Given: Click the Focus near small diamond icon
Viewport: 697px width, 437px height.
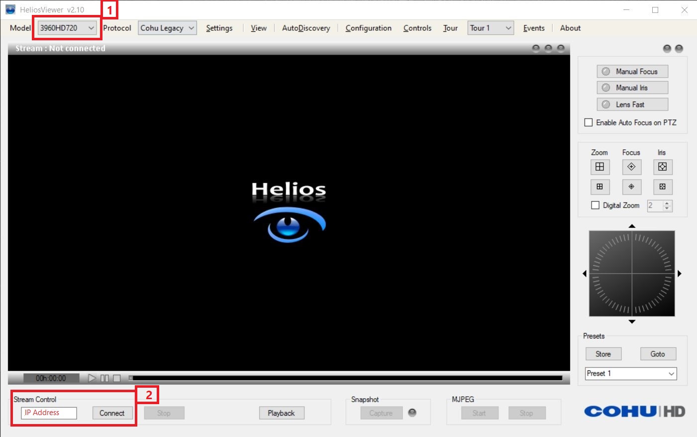Looking at the screenshot, I should [x=631, y=187].
